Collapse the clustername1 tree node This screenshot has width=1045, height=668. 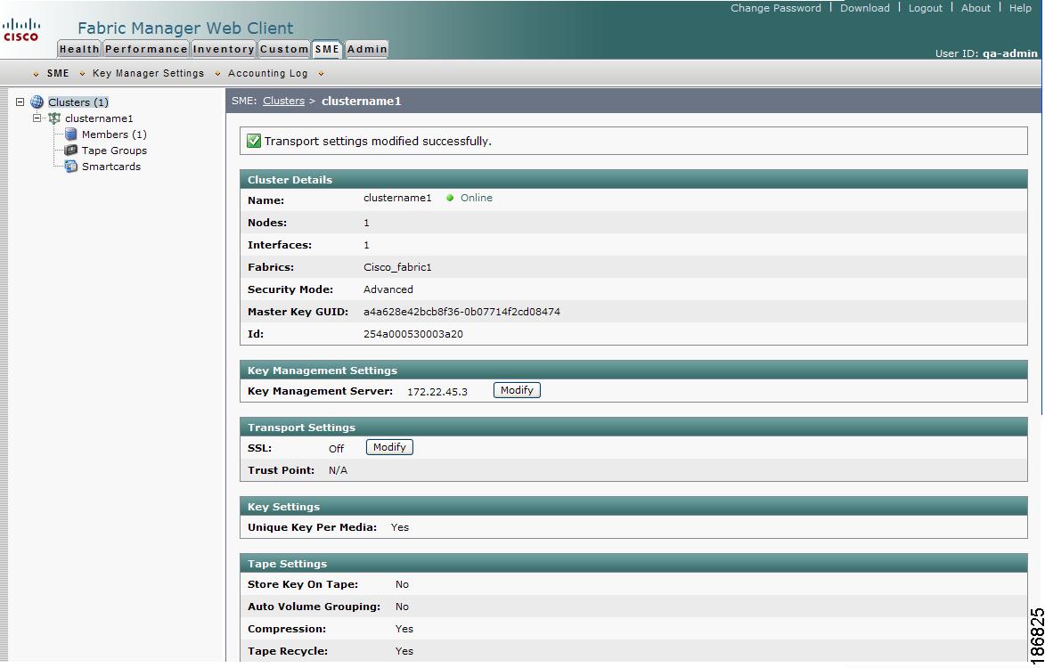click(x=37, y=118)
